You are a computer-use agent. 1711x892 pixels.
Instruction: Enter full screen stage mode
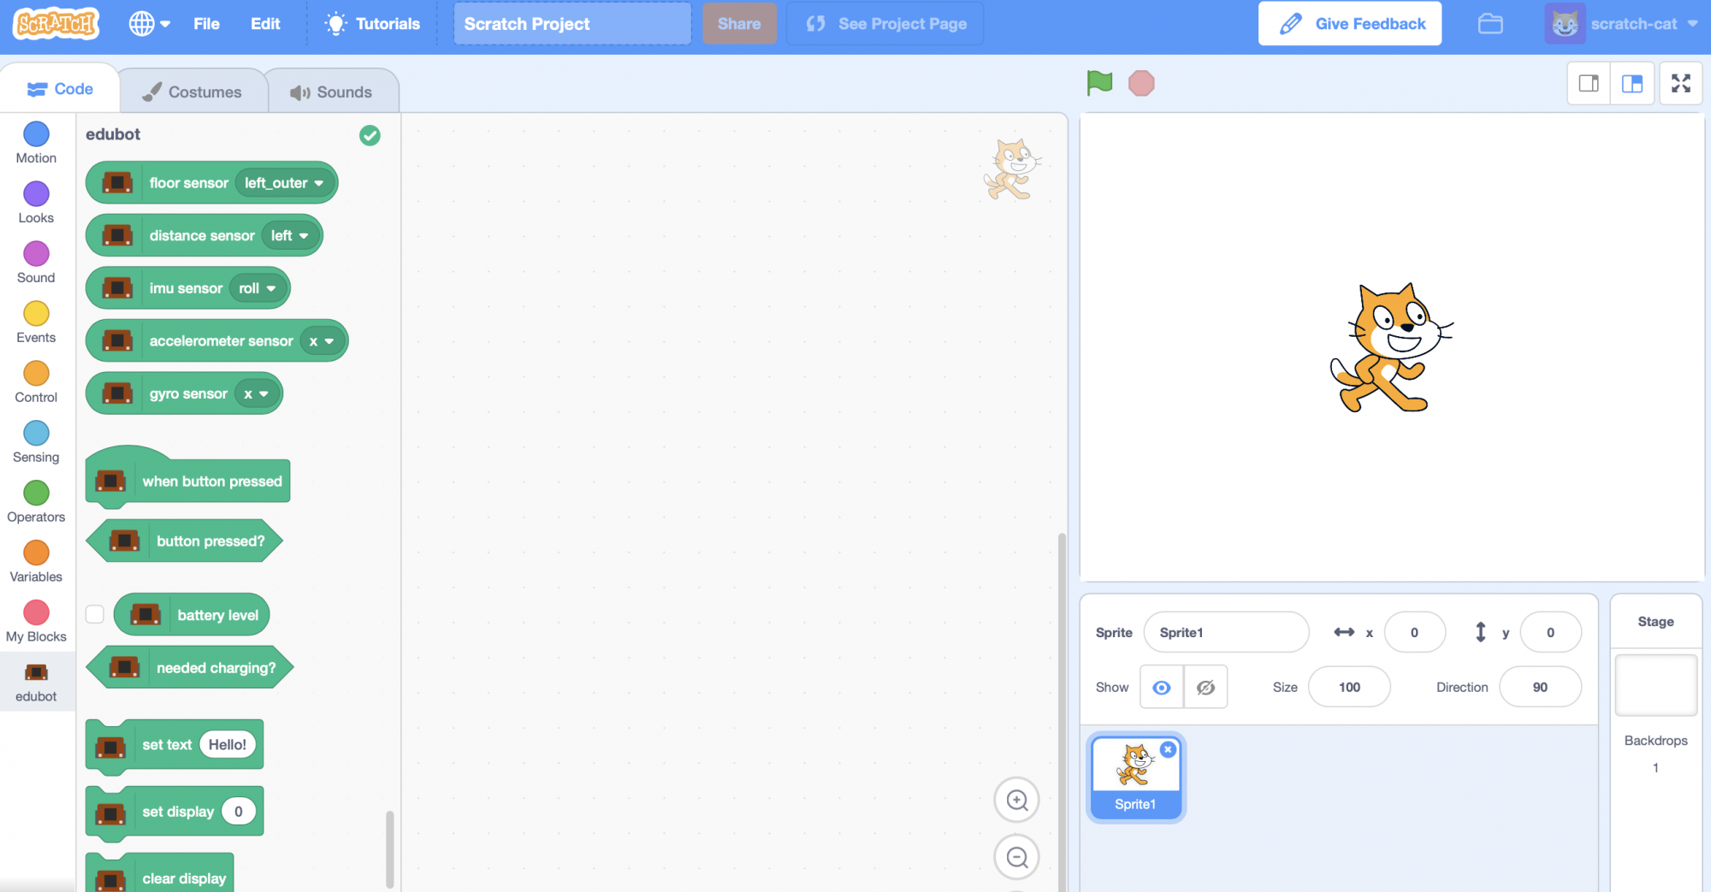[x=1680, y=83]
